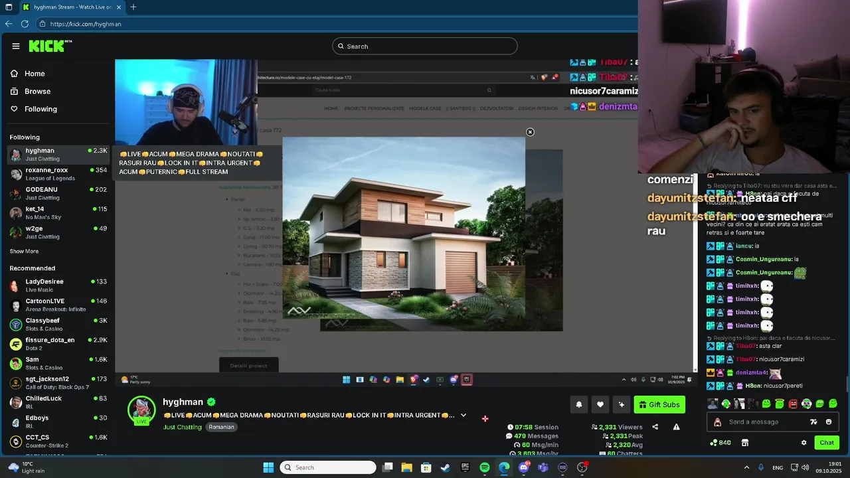Open the Kick sidebar hamburger menu

pos(16,46)
